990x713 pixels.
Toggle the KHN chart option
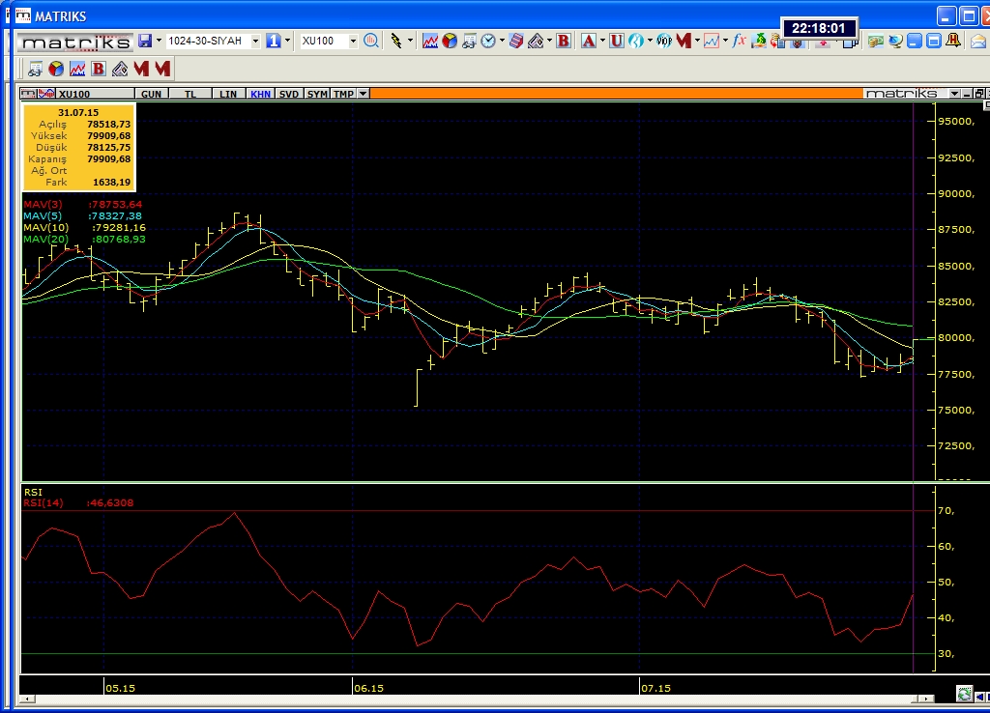tap(260, 94)
